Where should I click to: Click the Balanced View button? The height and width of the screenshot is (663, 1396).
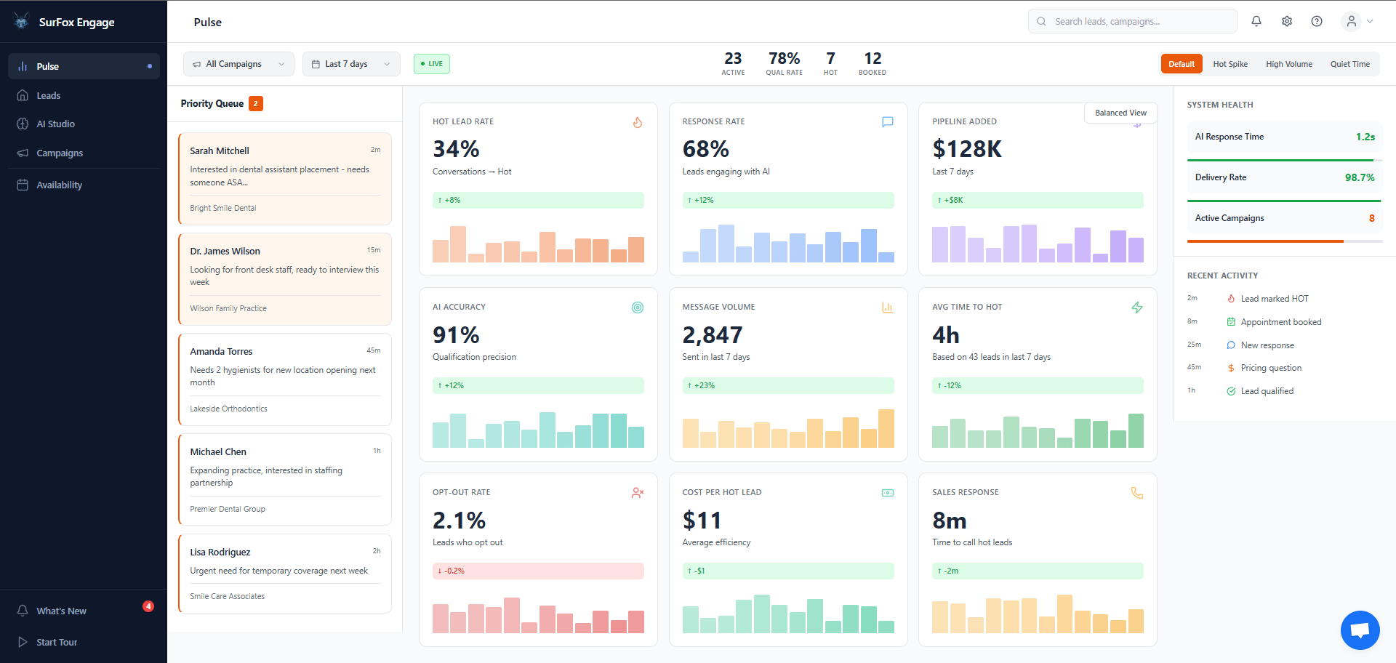(1120, 113)
